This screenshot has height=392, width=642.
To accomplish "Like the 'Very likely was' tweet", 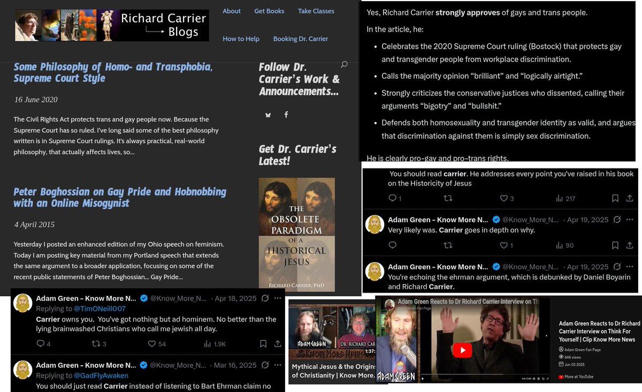I will point(503,245).
